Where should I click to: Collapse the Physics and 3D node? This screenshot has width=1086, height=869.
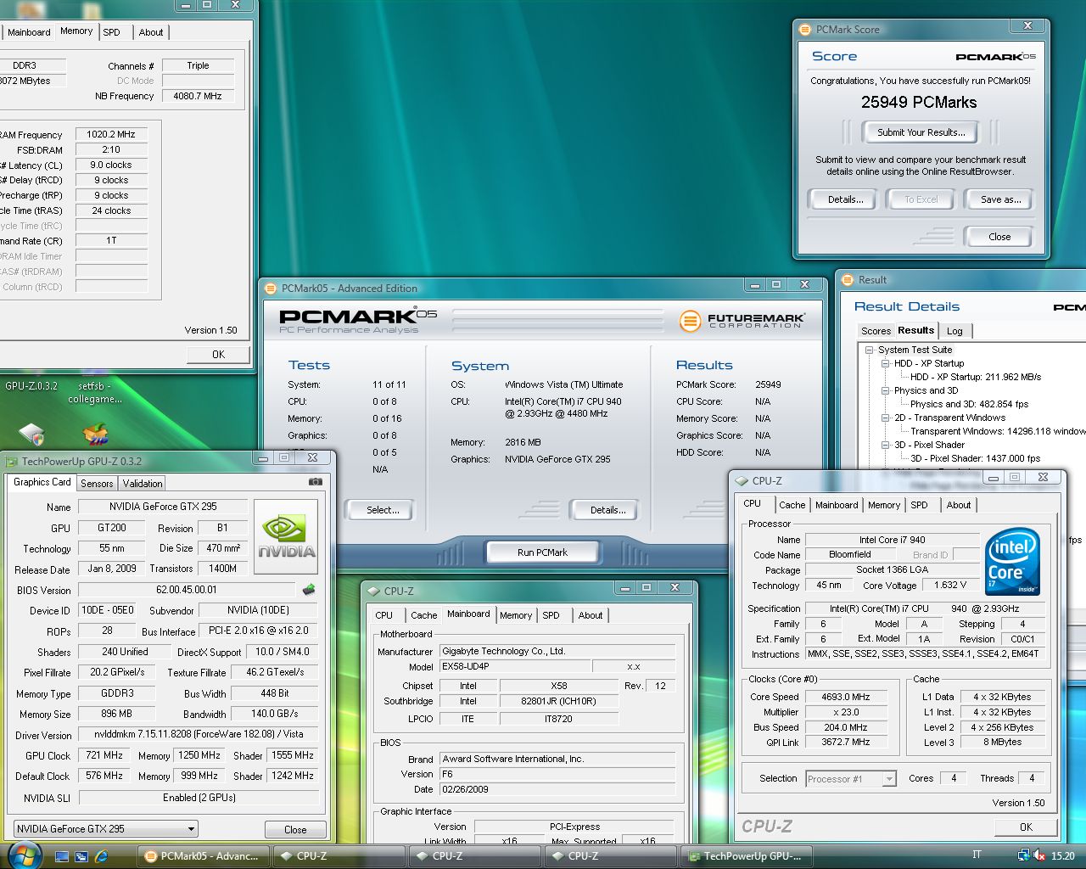(x=885, y=390)
